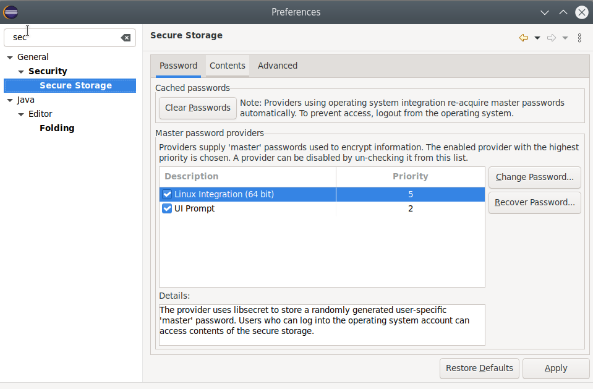Select Folding in the preferences tree
Image resolution: width=593 pixels, height=389 pixels.
pyautogui.click(x=57, y=128)
